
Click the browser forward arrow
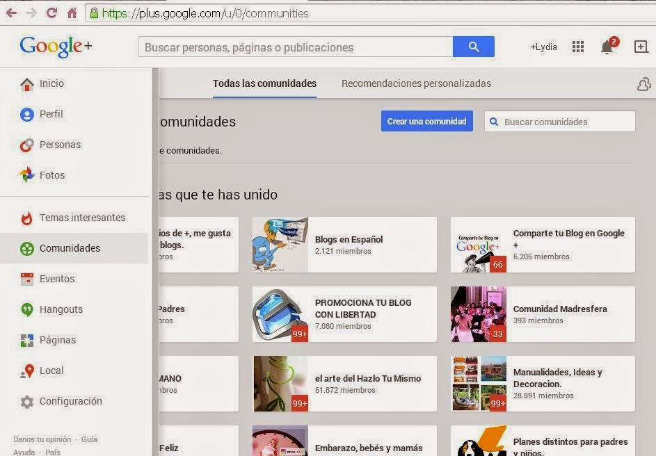coord(32,13)
